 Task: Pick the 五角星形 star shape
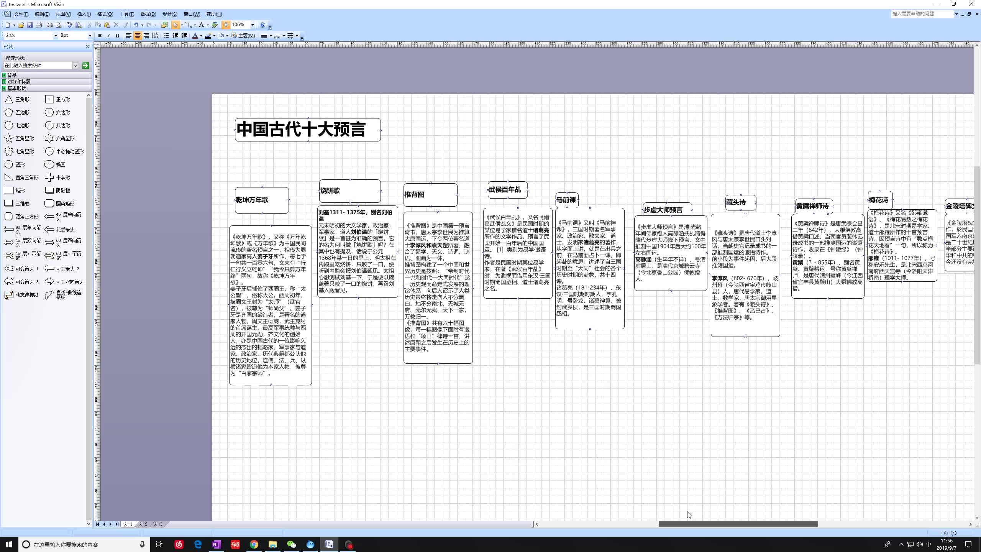pyautogui.click(x=19, y=138)
